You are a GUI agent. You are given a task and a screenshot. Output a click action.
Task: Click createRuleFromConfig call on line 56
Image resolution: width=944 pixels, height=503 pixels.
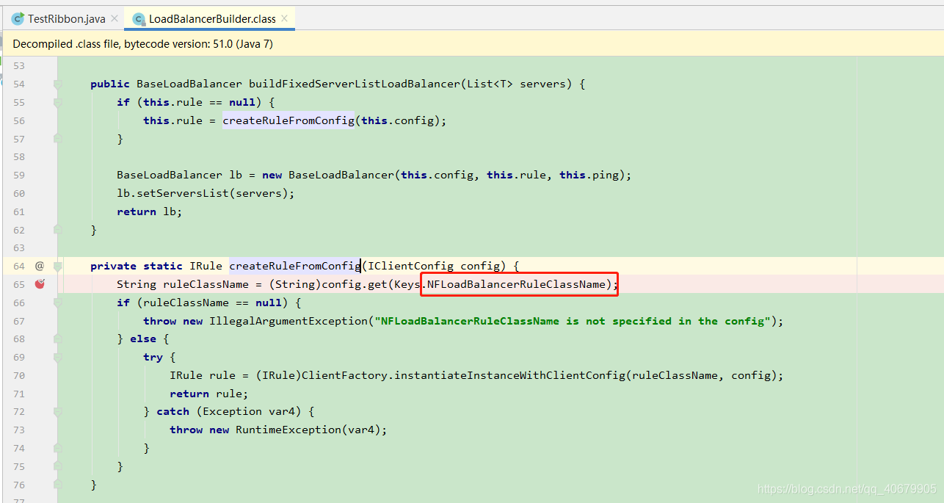click(x=288, y=120)
